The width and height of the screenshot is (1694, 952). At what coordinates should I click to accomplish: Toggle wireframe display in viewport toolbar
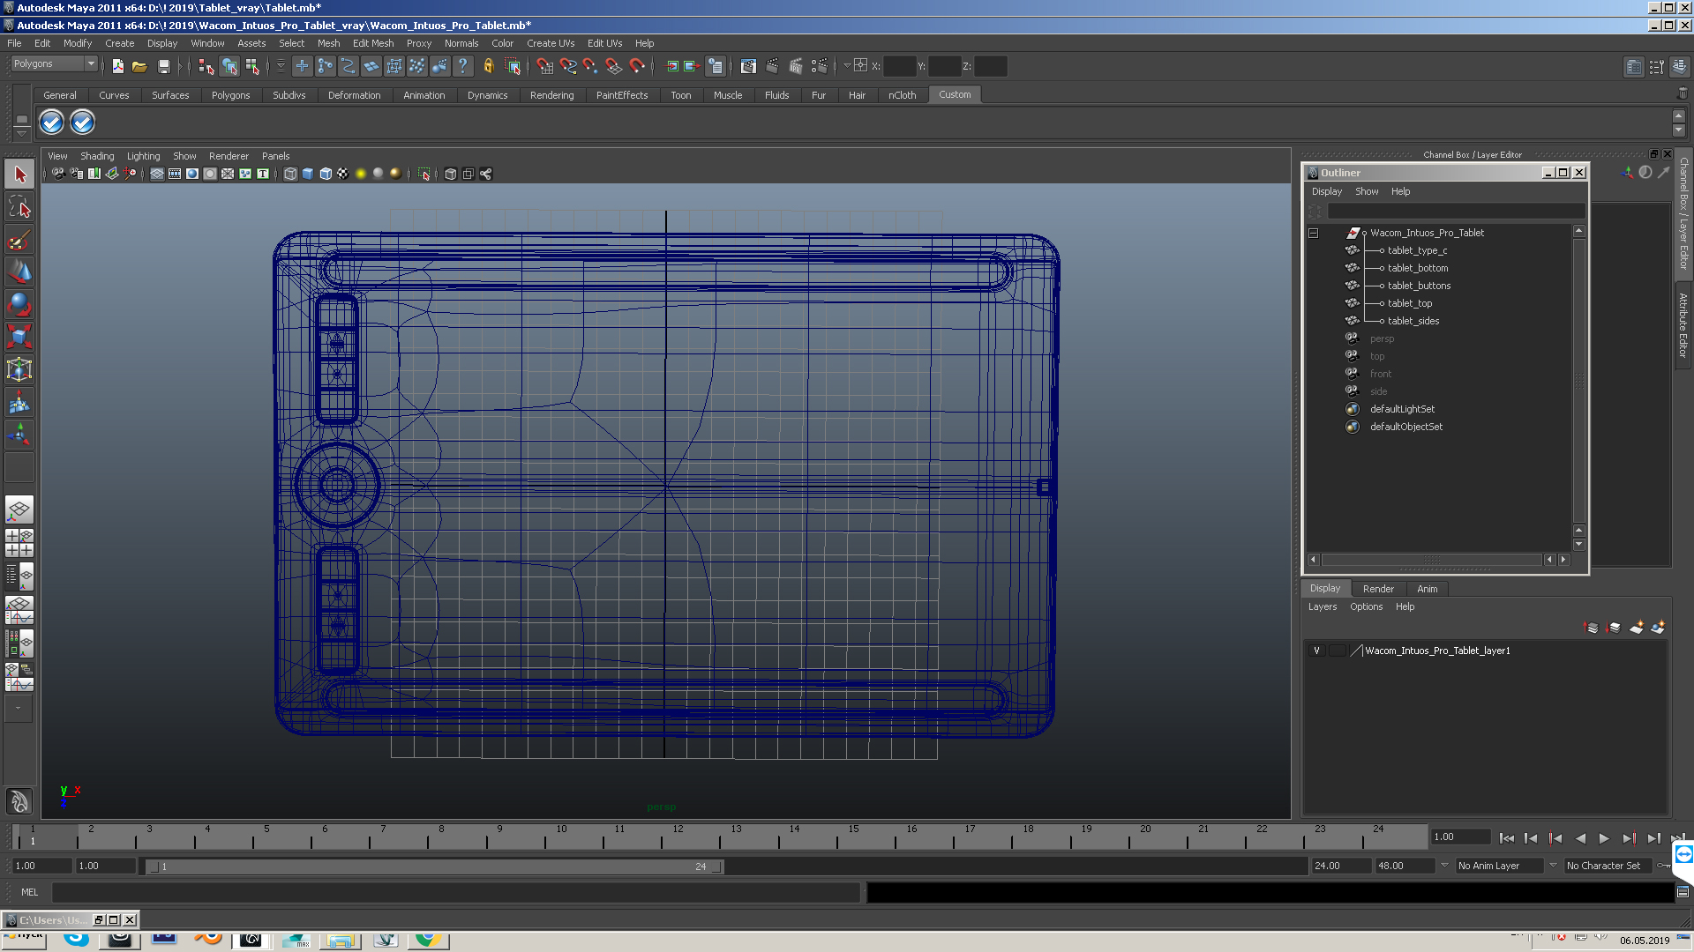click(x=290, y=174)
